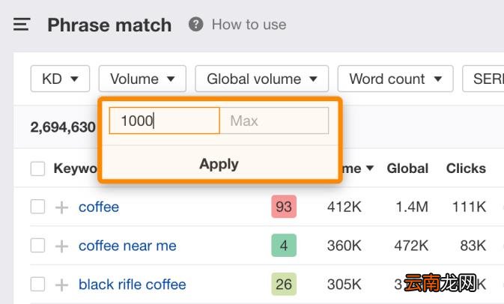The width and height of the screenshot is (504, 304).
Task: Open the coffee near me keyword link
Action: pyautogui.click(x=127, y=246)
